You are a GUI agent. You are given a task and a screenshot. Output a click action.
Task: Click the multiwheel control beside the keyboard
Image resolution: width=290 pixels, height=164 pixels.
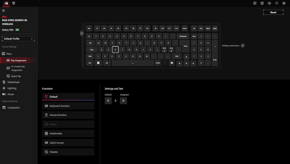(82, 33)
